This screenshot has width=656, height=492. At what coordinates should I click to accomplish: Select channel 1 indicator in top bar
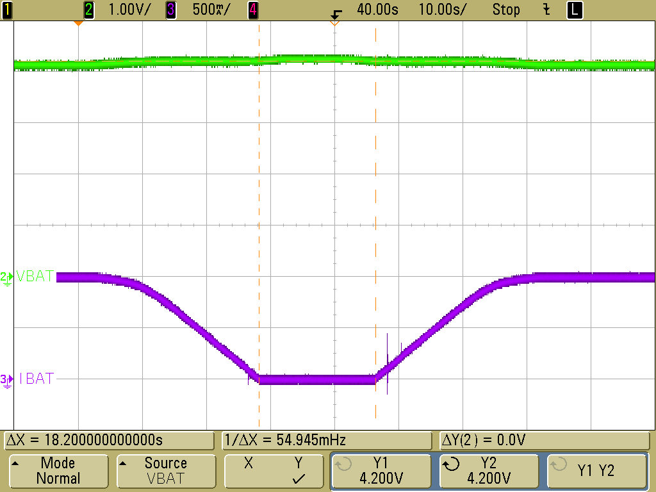coord(7,10)
